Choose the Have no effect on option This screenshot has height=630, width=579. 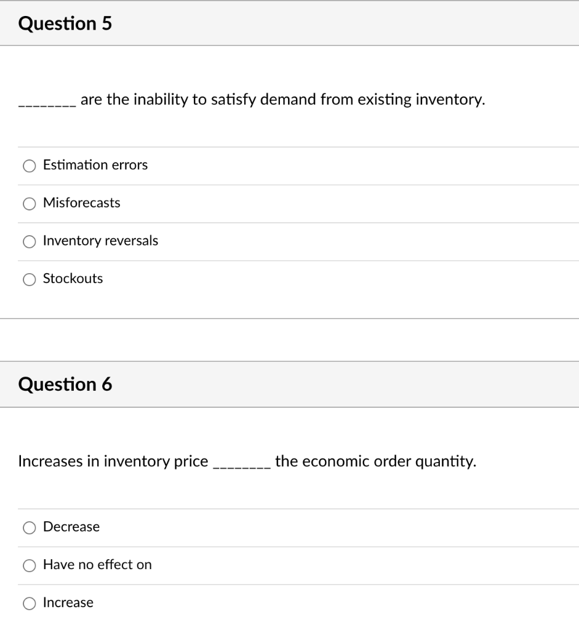pos(29,565)
